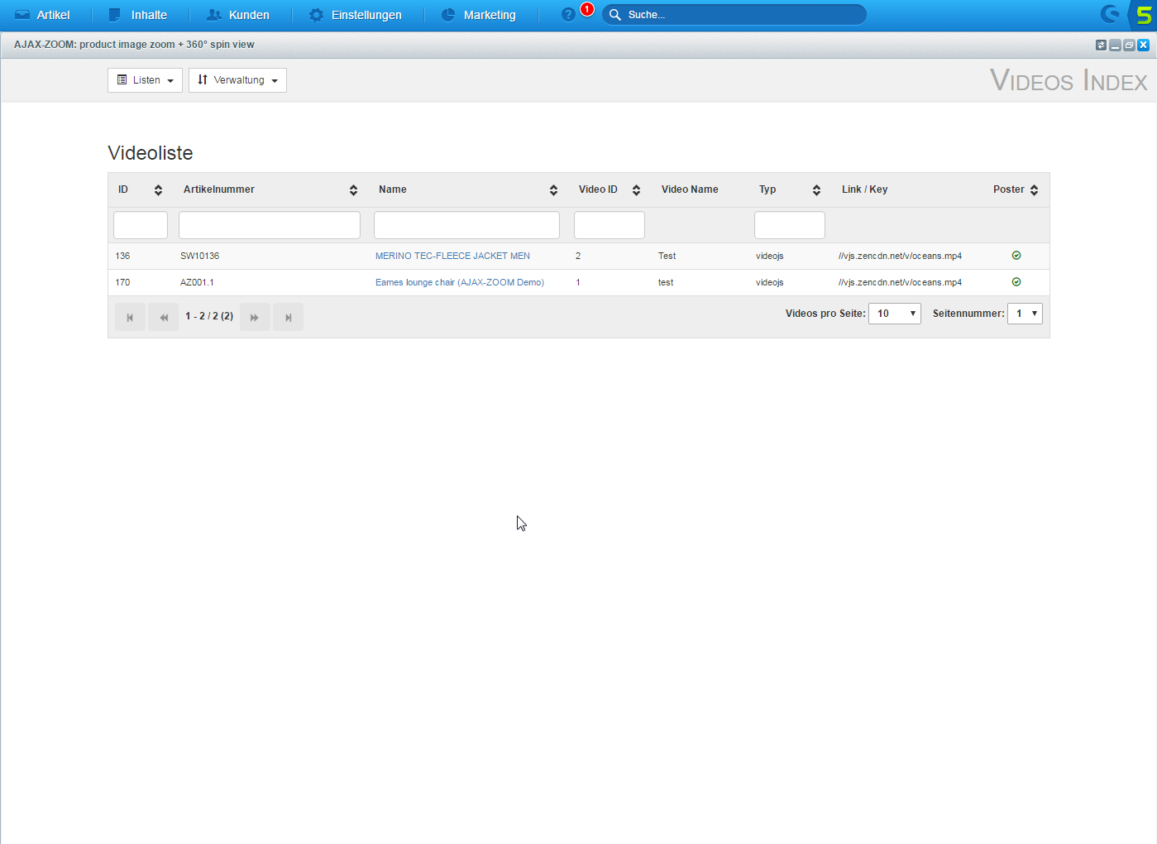The height and width of the screenshot is (844, 1157).
Task: Click the Video ID filter input
Action: (610, 225)
